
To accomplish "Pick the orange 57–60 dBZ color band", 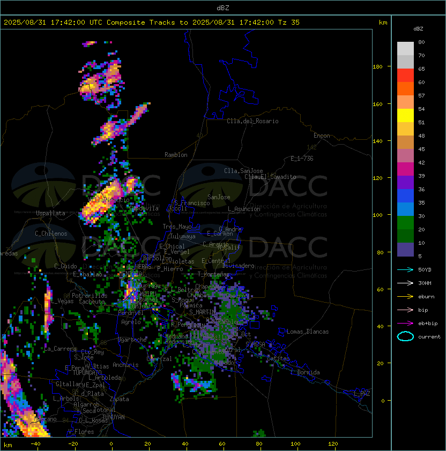I will point(405,89).
